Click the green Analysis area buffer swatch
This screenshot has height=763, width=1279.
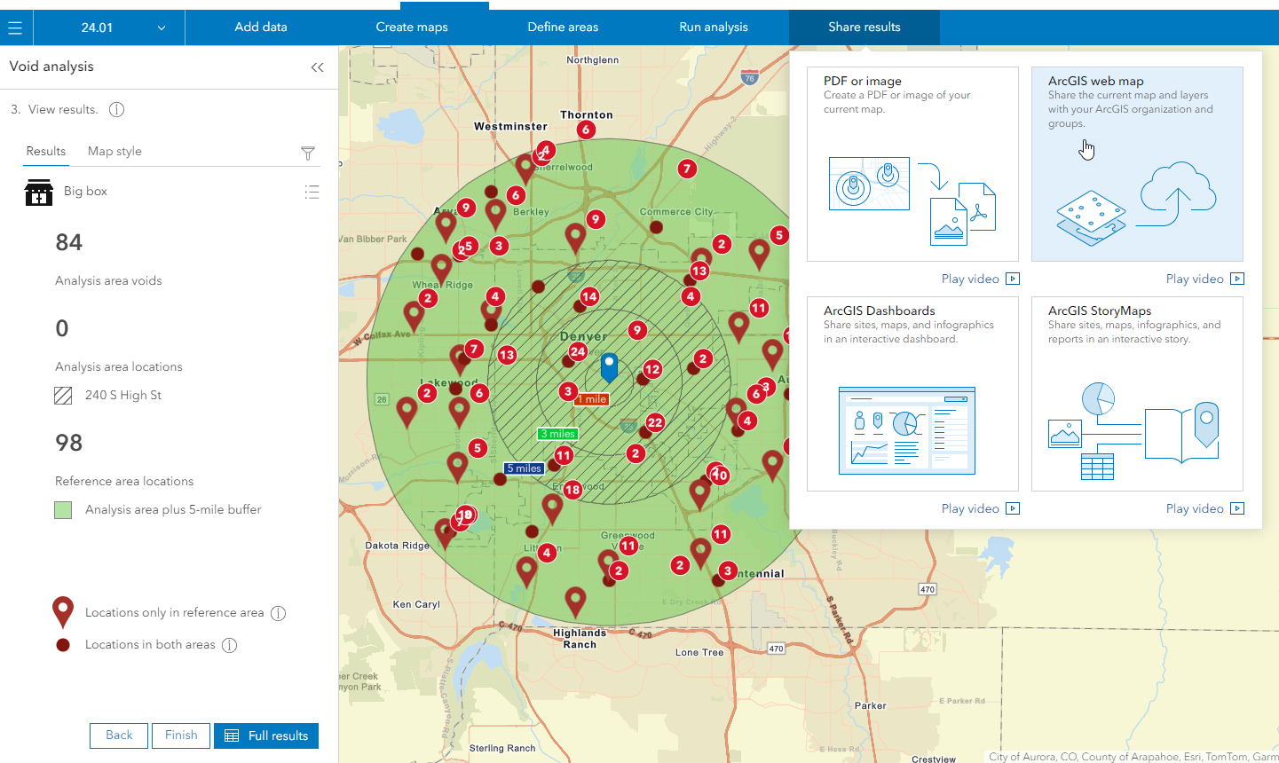(x=64, y=509)
